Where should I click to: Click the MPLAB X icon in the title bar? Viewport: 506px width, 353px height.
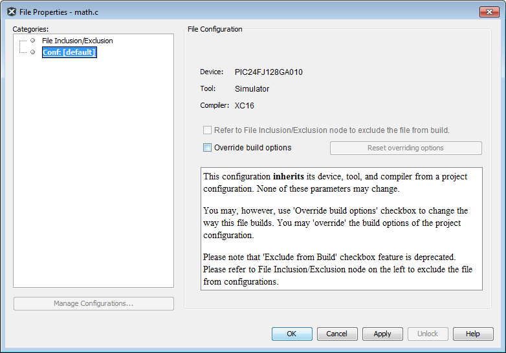coord(11,12)
